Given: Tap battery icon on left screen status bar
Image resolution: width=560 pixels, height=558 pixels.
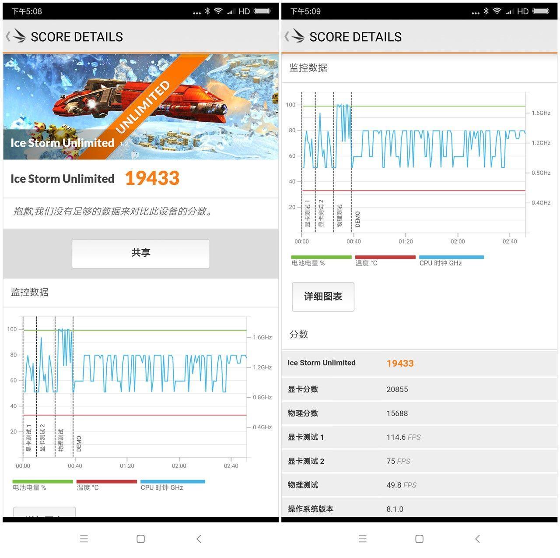Looking at the screenshot, I should coord(262,11).
